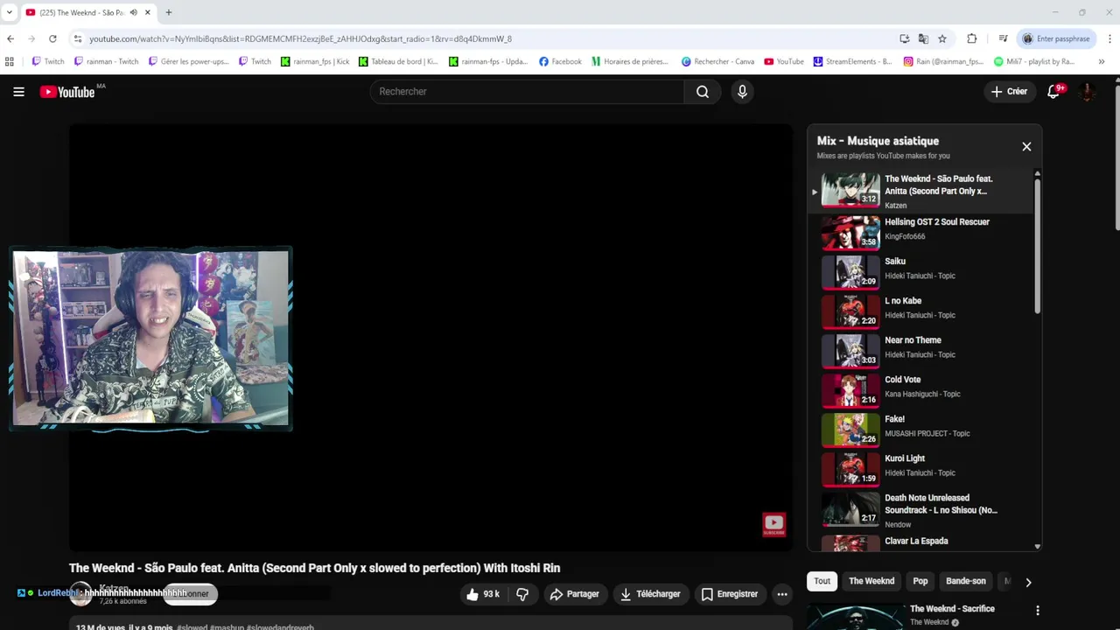
Task: Click the Mix - Musique asiatique title
Action: (x=878, y=141)
